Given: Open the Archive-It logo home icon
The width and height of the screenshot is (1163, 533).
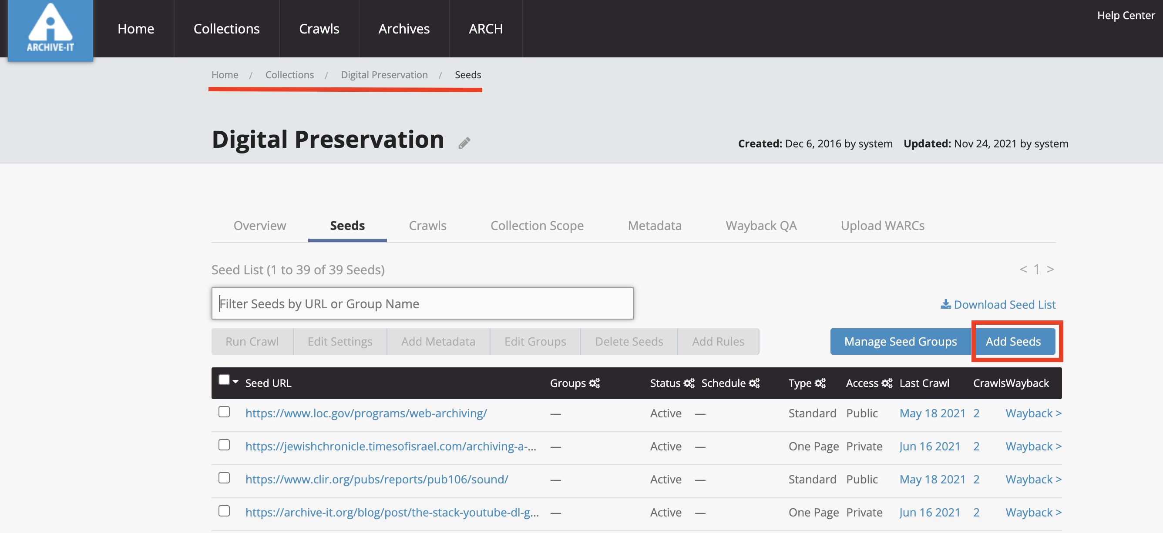Looking at the screenshot, I should (x=50, y=30).
